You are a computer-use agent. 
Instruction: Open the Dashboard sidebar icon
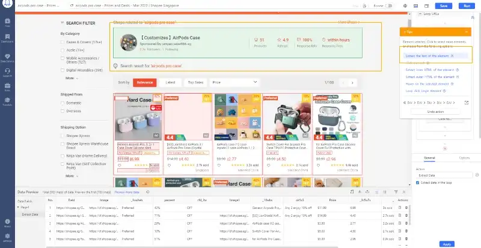point(7,38)
